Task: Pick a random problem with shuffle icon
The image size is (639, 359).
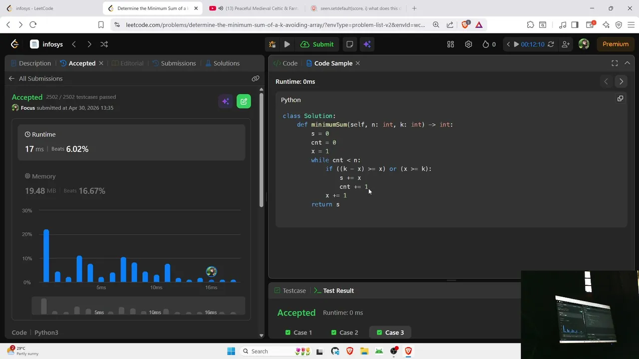Action: 104,44
